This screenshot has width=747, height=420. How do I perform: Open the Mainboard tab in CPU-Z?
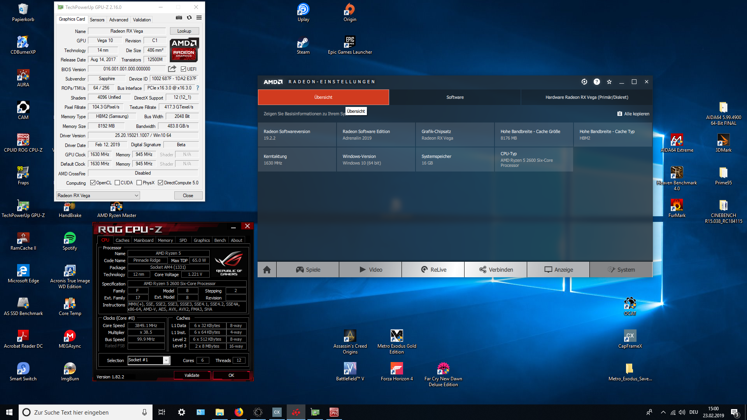[x=143, y=240]
